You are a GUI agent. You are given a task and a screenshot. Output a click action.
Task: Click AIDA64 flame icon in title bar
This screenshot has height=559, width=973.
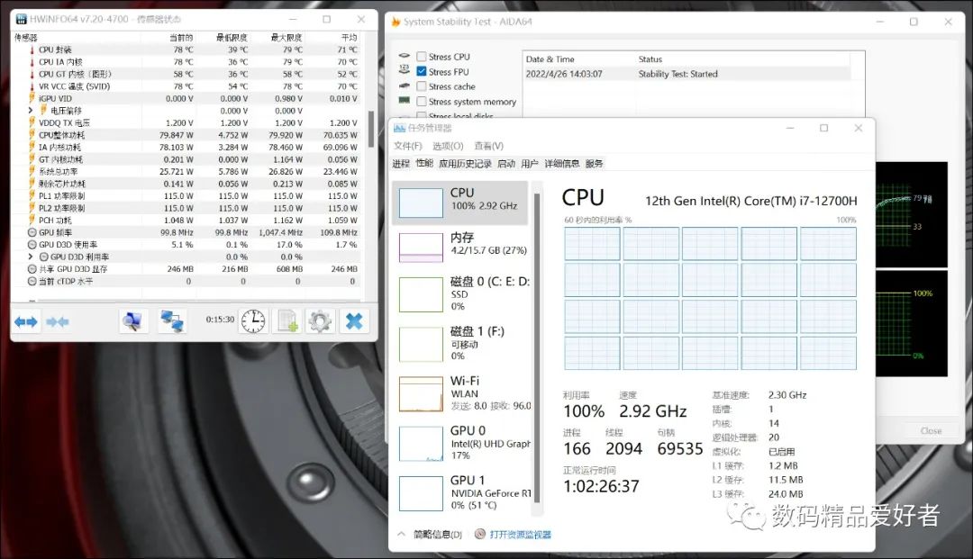tap(396, 22)
